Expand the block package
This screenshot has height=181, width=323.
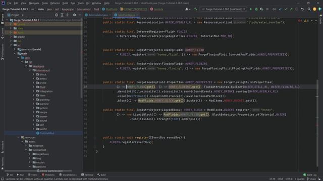click(x=34, y=74)
